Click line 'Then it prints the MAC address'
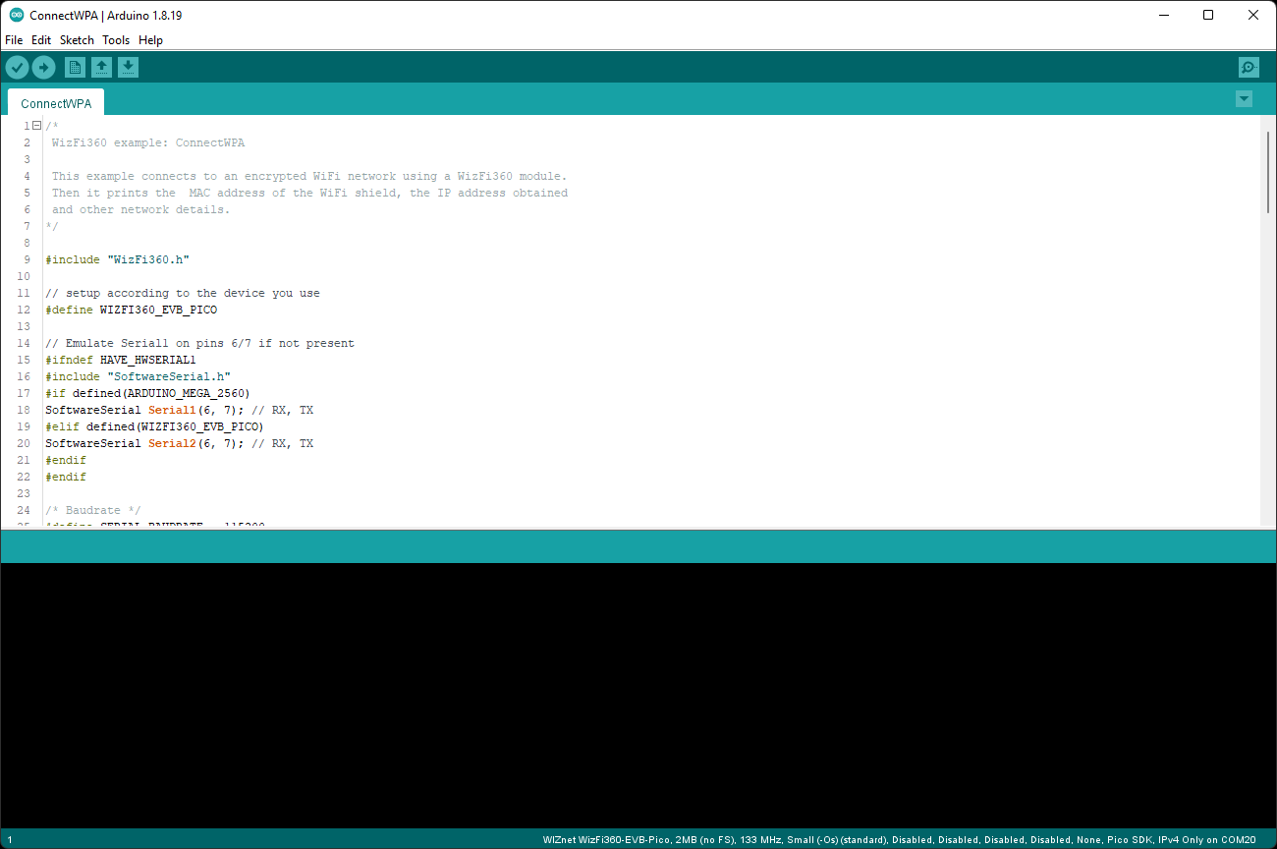The width and height of the screenshot is (1277, 849). [309, 193]
